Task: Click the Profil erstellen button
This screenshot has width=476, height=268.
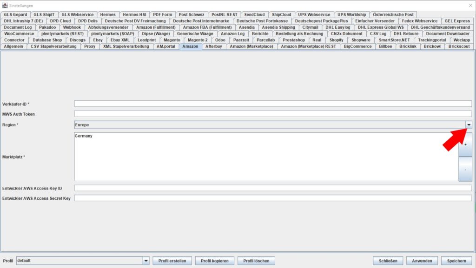Action: coord(172,261)
